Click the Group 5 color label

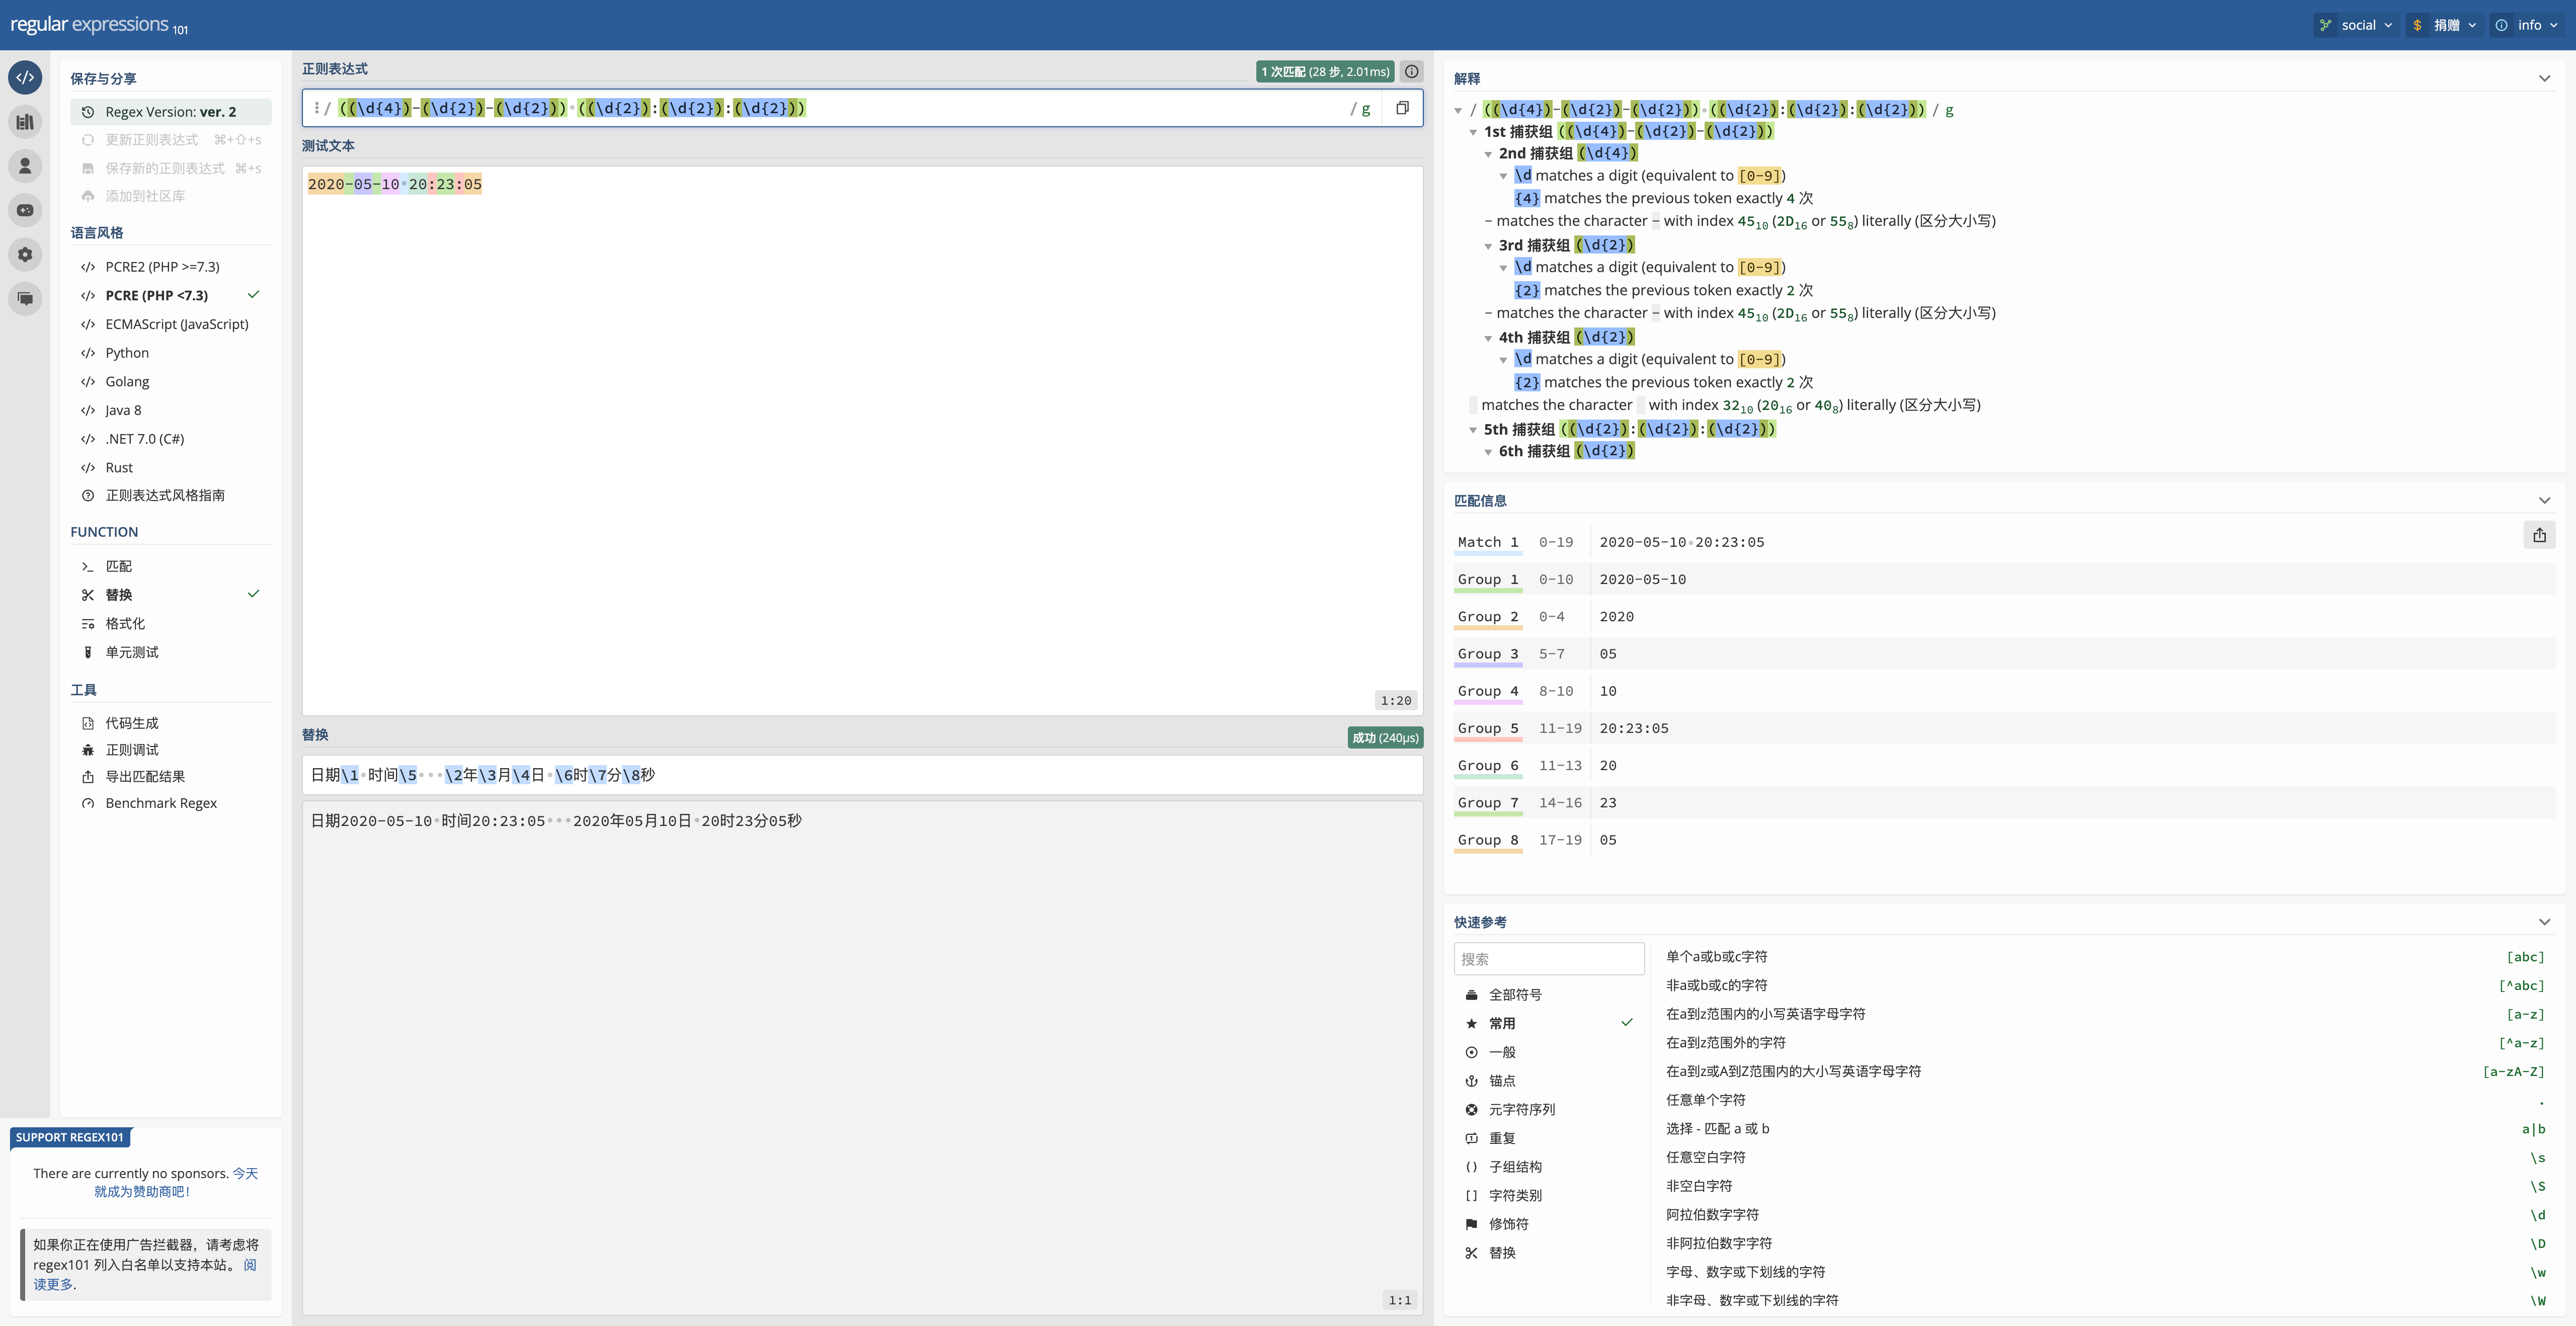click(x=1488, y=729)
